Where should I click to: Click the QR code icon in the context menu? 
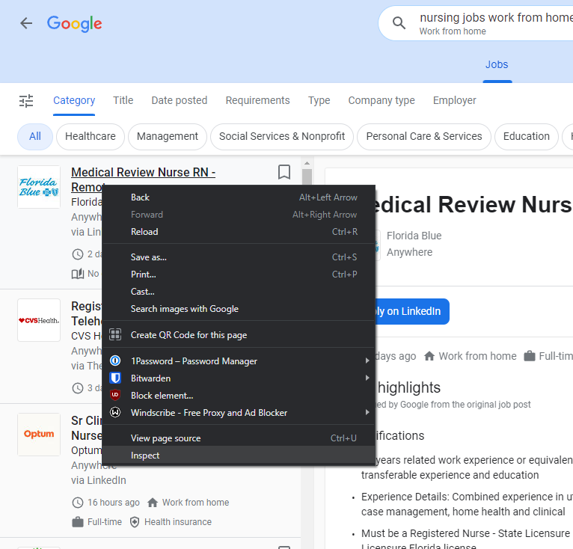coord(115,334)
